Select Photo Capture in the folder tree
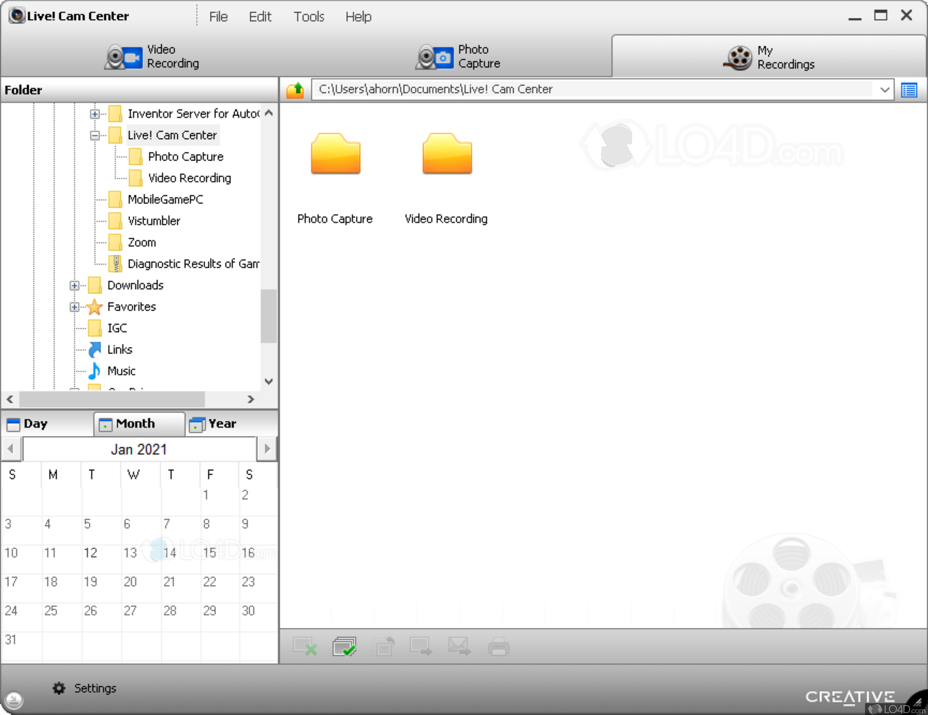 [186, 157]
